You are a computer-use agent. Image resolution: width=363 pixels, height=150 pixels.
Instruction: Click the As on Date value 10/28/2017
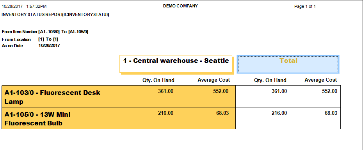click(49, 45)
